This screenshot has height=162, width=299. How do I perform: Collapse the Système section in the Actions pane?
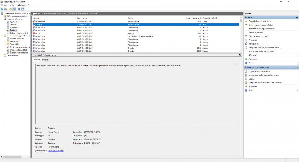[x=297, y=18]
